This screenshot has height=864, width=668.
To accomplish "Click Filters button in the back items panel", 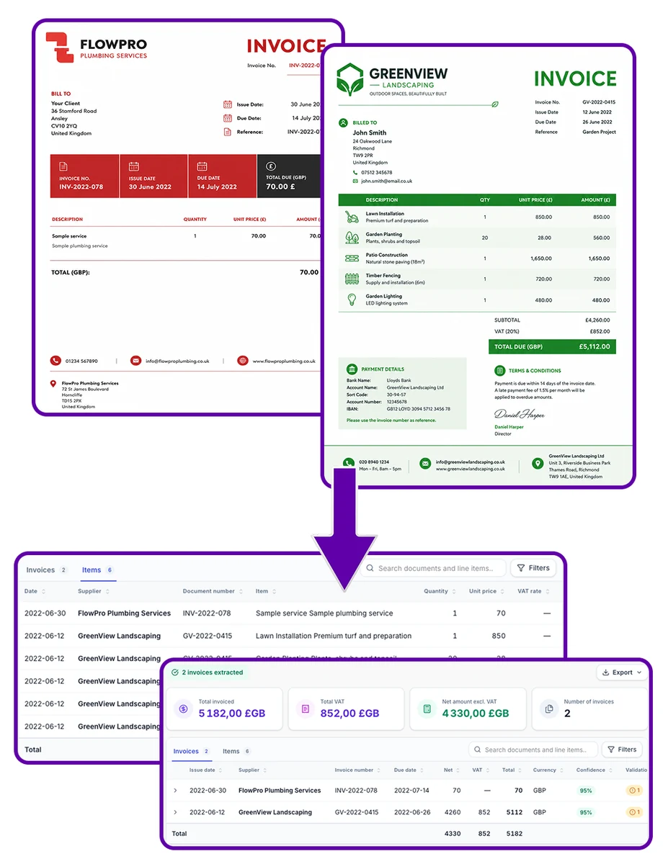I will click(x=533, y=568).
